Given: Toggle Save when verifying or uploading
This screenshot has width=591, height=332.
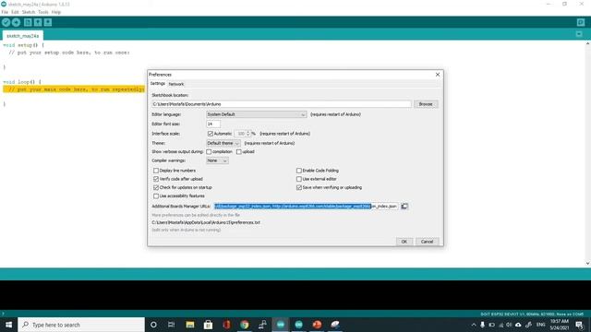Looking at the screenshot, I should (x=299, y=187).
